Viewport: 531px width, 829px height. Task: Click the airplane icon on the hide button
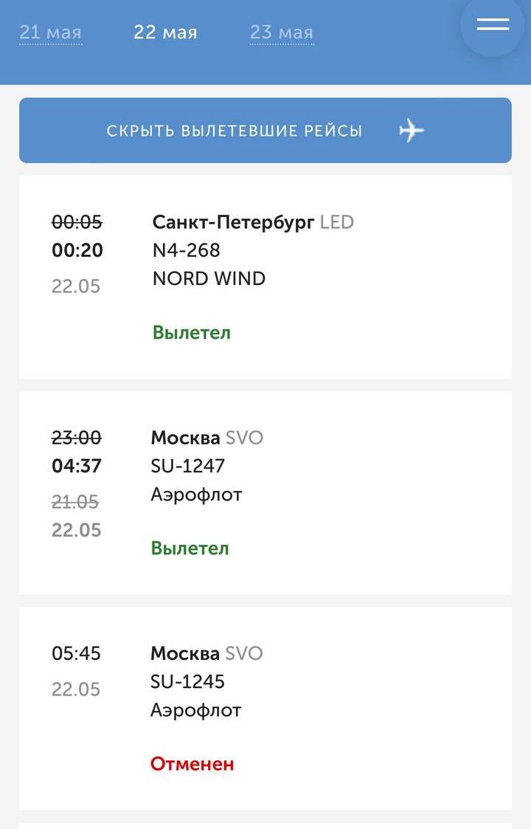click(412, 130)
